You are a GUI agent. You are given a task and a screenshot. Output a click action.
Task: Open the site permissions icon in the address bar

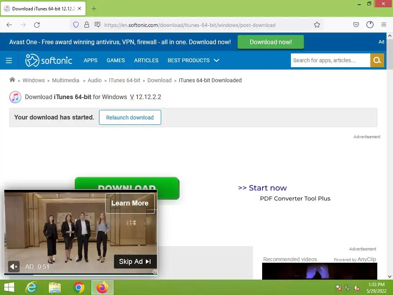(x=97, y=25)
